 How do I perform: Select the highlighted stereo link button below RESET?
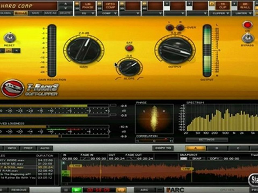[9, 51]
